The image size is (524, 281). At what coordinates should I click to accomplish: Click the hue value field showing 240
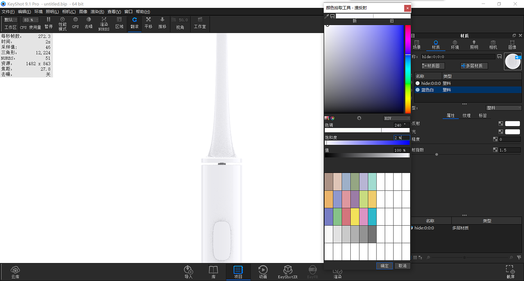[x=402, y=125]
